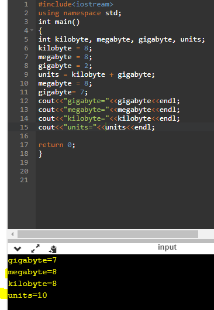Click 'kilobyte=8' console output
This screenshot has width=214, height=310.
pyautogui.click(x=32, y=284)
